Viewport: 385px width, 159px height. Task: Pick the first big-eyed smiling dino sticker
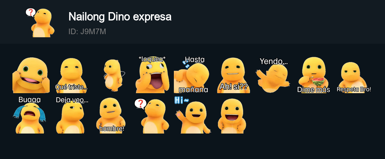[x=31, y=75]
